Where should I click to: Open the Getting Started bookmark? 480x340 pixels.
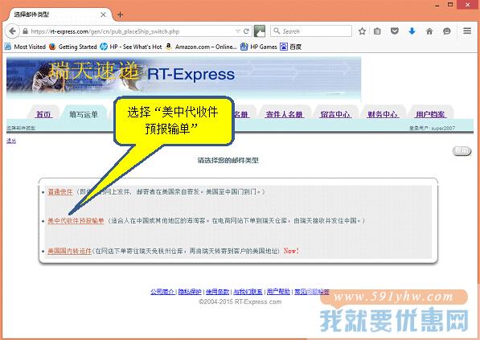(73, 47)
